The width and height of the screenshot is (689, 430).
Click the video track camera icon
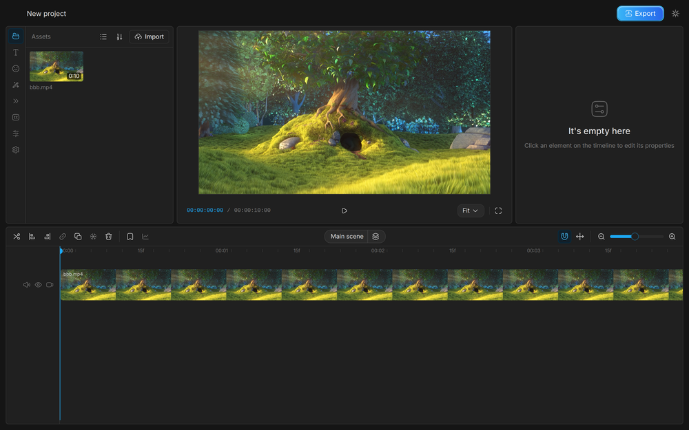point(50,285)
